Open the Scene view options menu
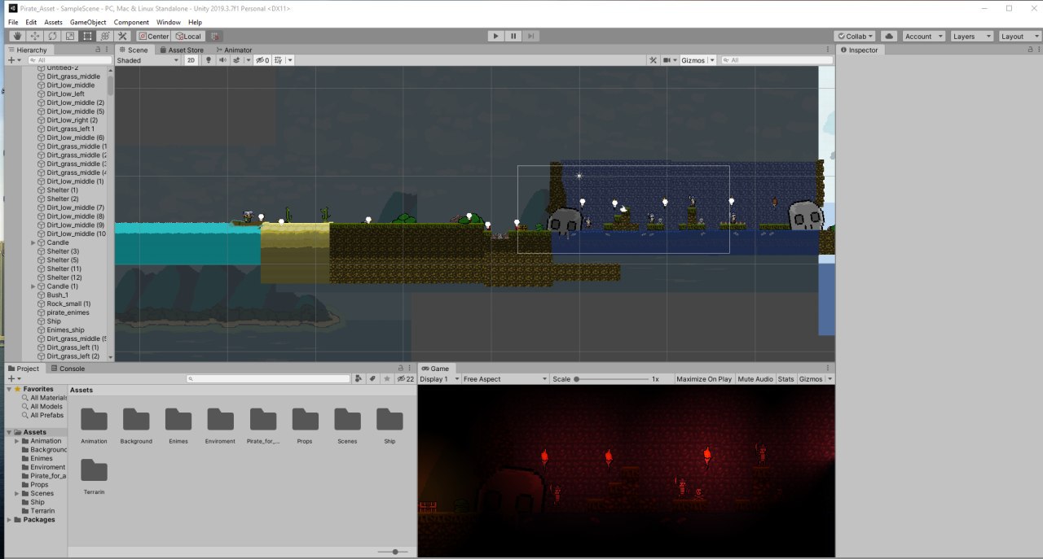The image size is (1043, 559). click(827, 50)
